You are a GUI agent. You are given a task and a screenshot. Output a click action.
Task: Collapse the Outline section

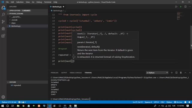(x=27, y=82)
